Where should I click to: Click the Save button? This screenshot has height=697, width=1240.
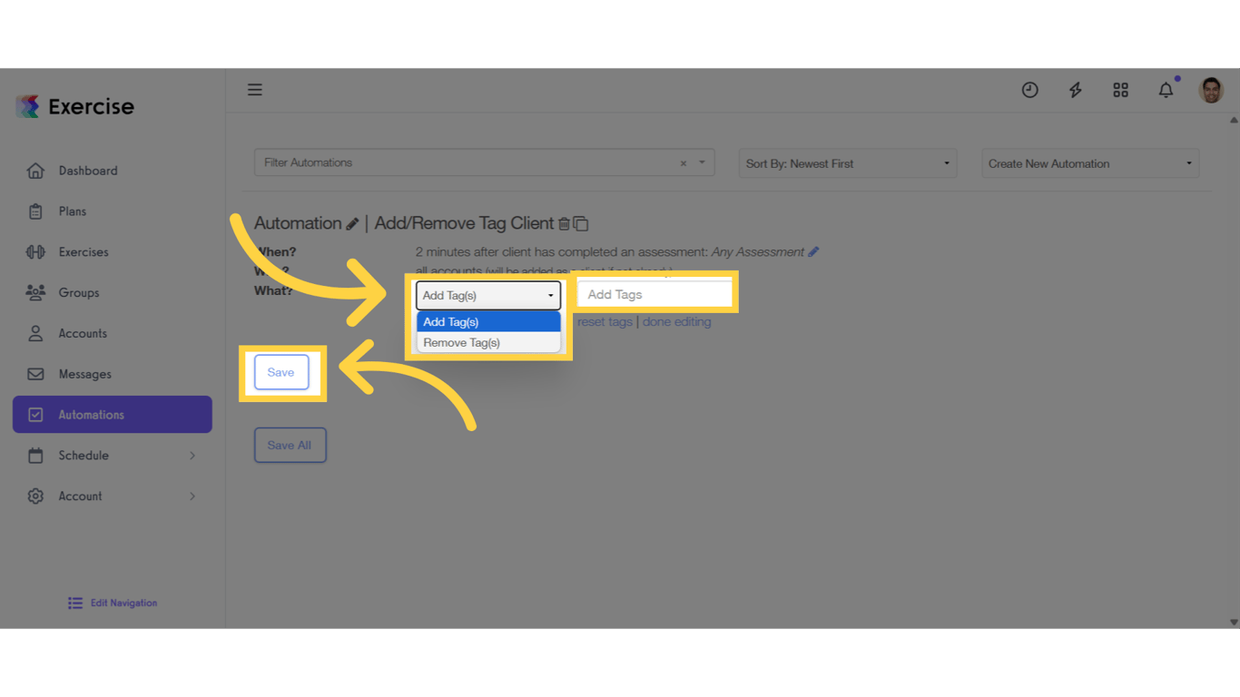(x=281, y=372)
